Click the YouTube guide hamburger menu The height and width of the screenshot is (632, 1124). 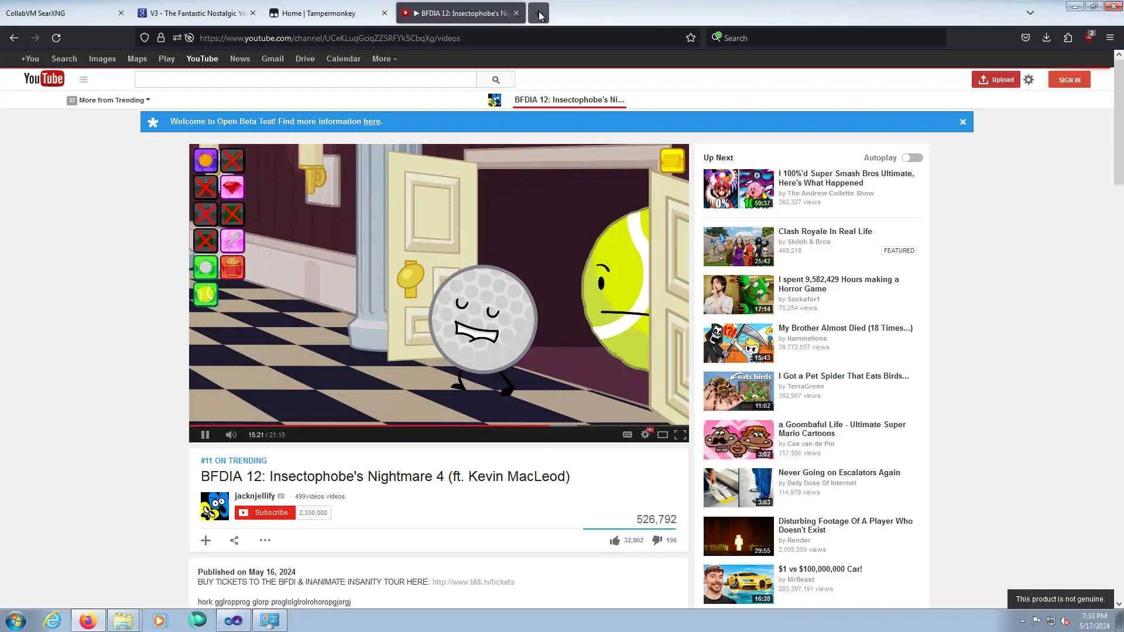click(x=83, y=80)
